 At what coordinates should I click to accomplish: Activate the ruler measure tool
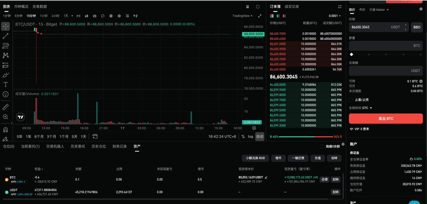coord(6,107)
